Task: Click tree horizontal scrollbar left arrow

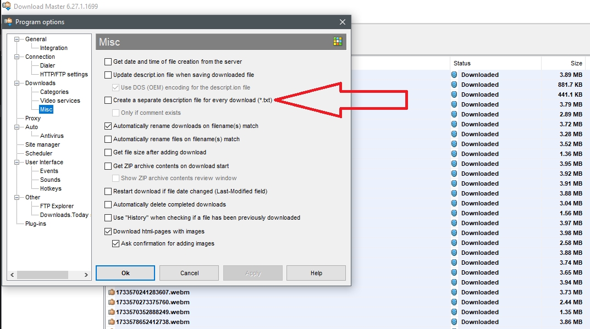Action: pos(12,275)
